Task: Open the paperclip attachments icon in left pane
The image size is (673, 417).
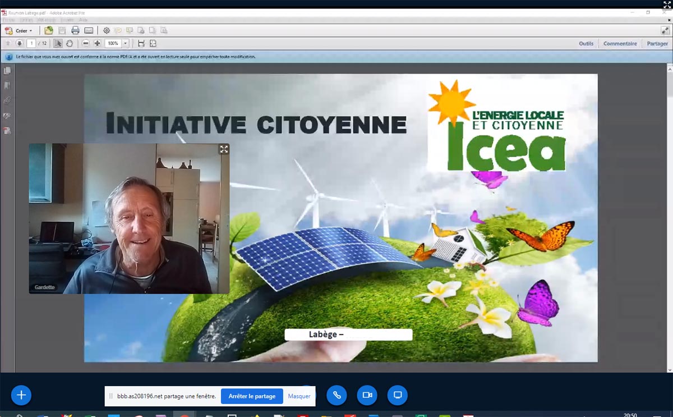Action: coord(7,100)
